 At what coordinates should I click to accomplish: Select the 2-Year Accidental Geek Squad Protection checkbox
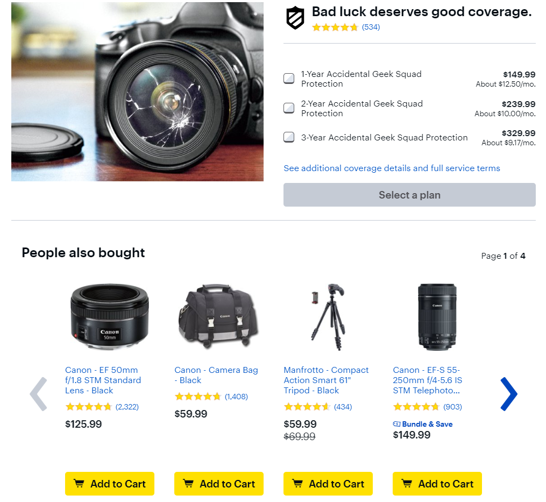pos(289,108)
